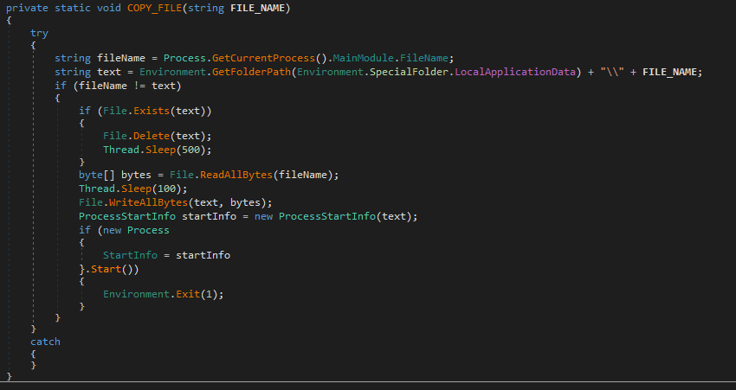This screenshot has width=736, height=390.
Task: Click the StartInfo property in the initializer
Action: coord(130,255)
